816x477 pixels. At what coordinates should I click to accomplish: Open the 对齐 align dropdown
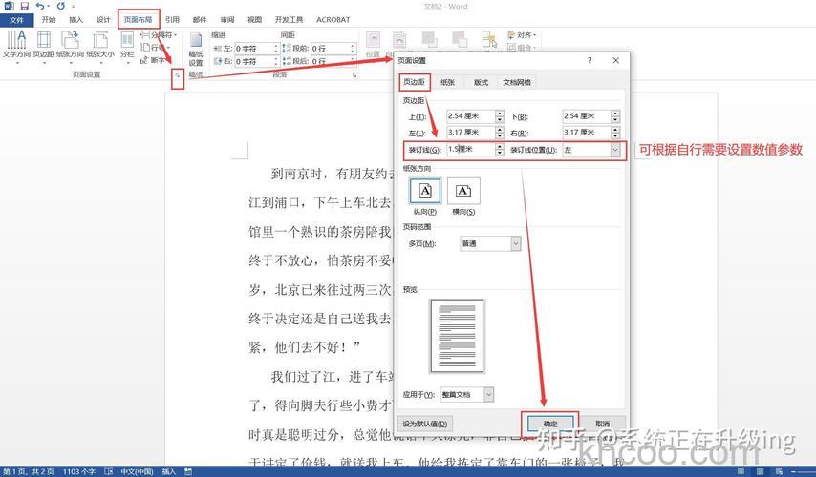(522, 34)
